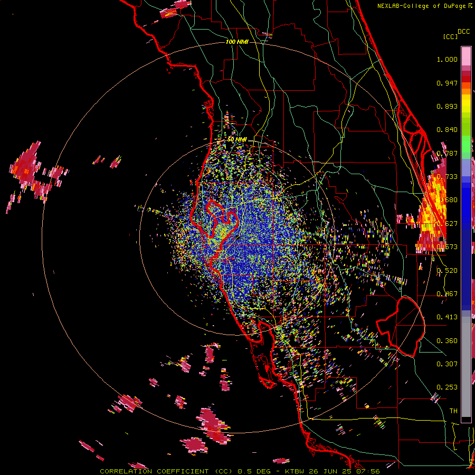
Task: Select the 0.947 scale value
Action: tap(447, 83)
